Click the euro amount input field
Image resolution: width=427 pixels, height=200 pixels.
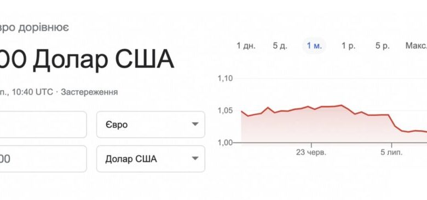click(x=42, y=125)
